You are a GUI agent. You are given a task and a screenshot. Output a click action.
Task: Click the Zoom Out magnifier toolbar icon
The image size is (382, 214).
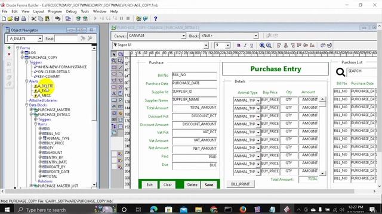269,45
